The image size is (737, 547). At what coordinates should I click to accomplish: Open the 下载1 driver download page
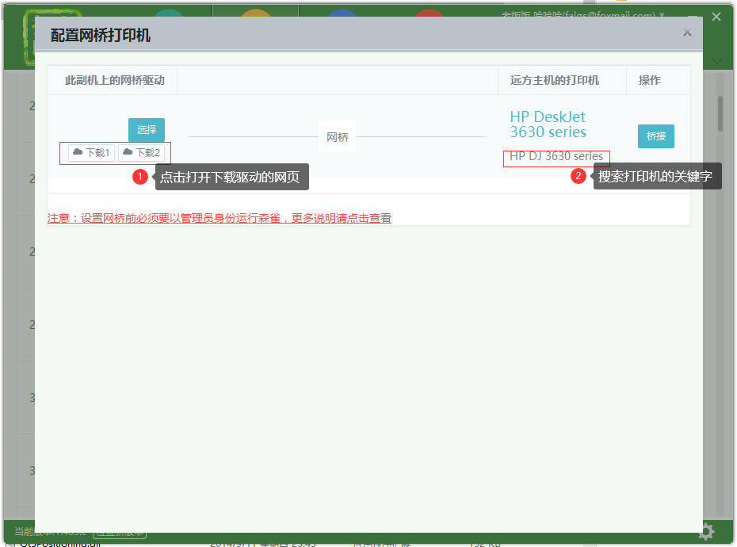[x=91, y=153]
